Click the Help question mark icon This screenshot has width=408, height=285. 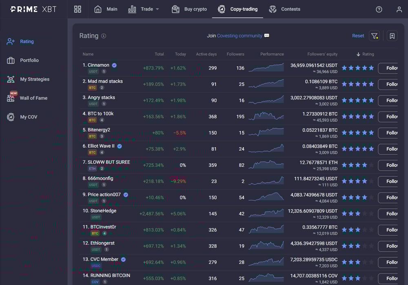(x=379, y=9)
